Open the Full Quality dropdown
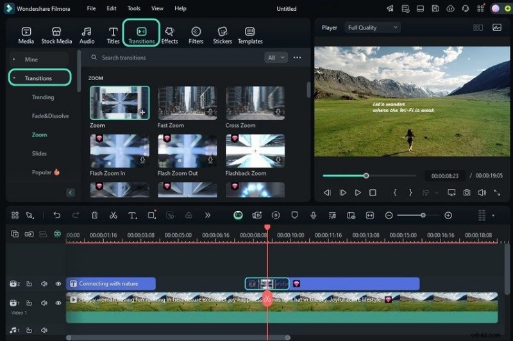513x341 pixels. [372, 28]
